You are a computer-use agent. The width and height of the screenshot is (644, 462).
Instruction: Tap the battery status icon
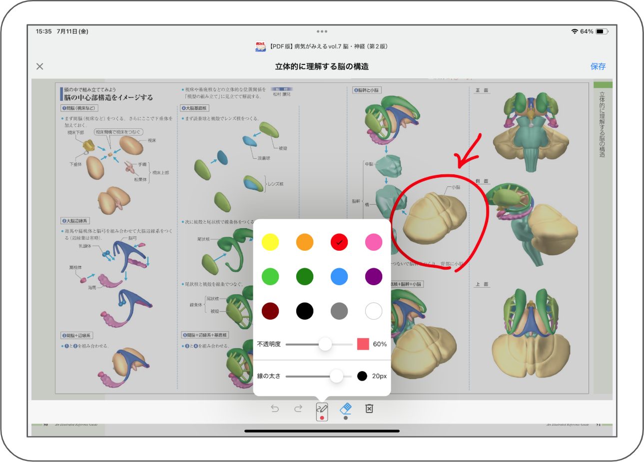click(x=602, y=31)
